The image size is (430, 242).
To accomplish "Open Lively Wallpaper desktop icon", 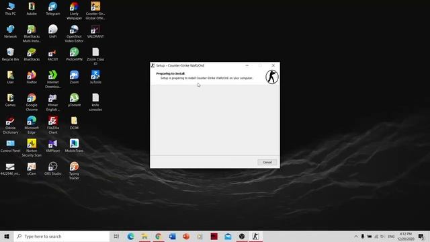I will pos(74,11).
